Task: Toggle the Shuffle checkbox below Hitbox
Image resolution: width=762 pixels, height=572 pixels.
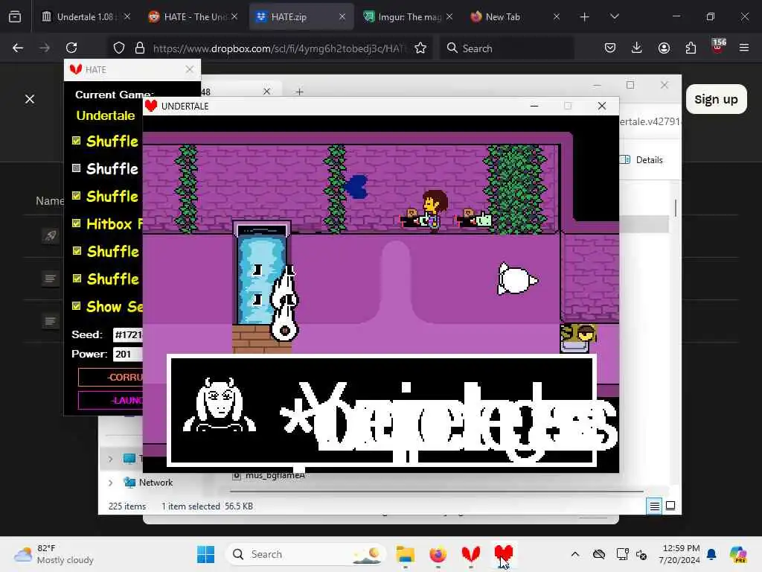Action: coord(77,250)
